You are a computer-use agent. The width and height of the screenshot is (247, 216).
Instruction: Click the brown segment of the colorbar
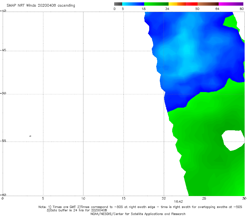pos(208,4)
